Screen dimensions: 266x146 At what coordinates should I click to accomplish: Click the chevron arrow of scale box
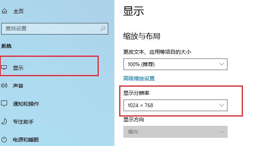tap(221, 64)
